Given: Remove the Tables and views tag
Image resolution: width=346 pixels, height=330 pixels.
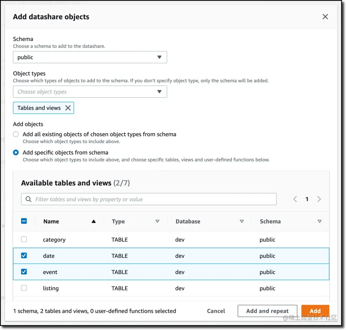Looking at the screenshot, I should click(x=68, y=108).
